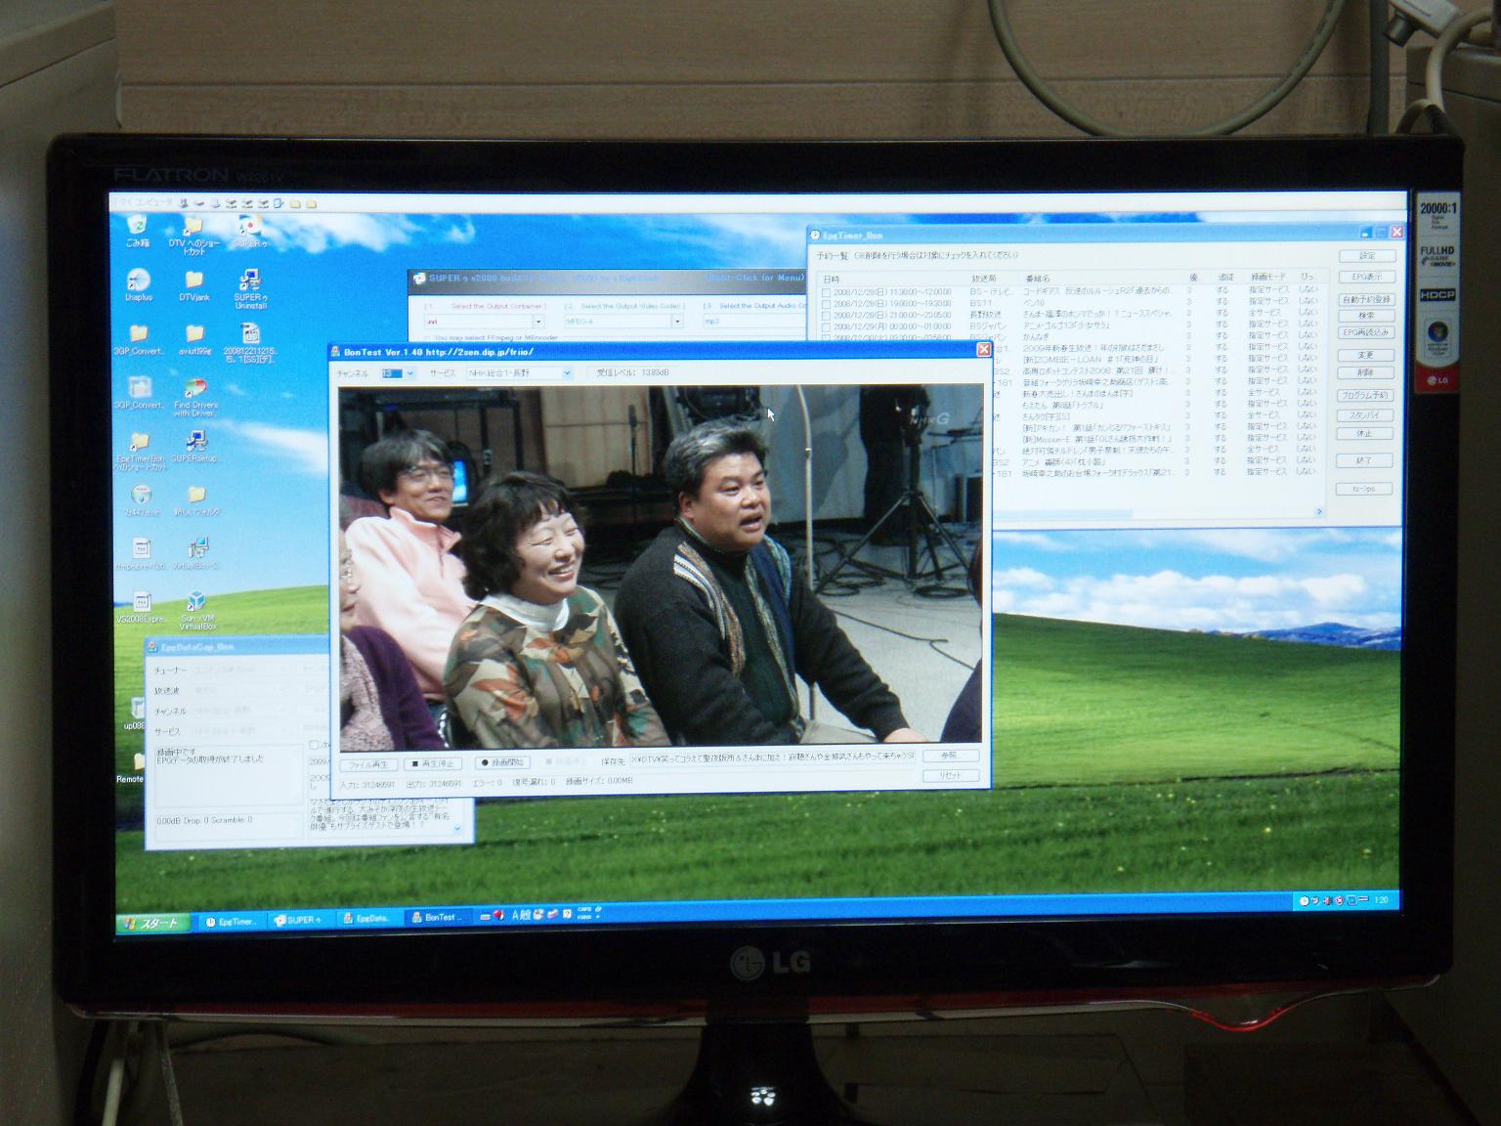Stop playback with the ■ 再生停止 button
Image resolution: width=1501 pixels, height=1126 pixels.
click(433, 763)
